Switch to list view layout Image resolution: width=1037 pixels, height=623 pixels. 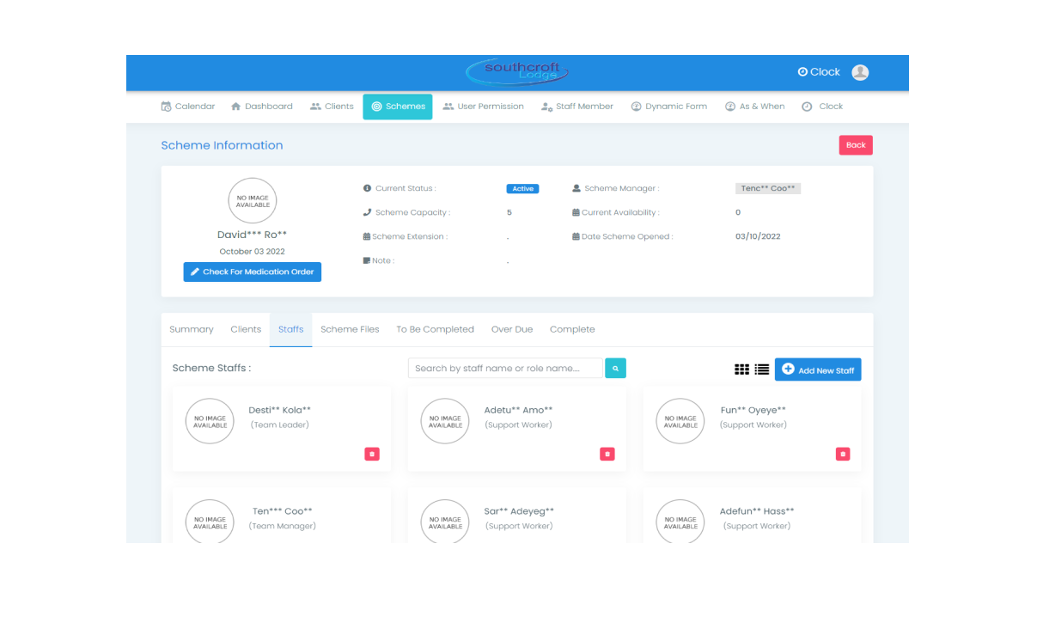tap(762, 370)
